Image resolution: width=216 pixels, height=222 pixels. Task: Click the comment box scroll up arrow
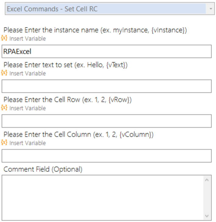coord(207,180)
